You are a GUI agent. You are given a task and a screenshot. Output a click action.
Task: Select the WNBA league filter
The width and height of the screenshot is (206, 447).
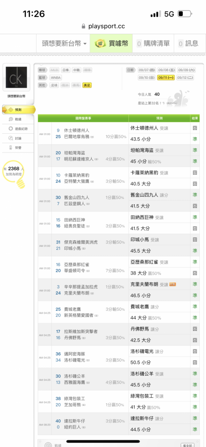[56, 77]
